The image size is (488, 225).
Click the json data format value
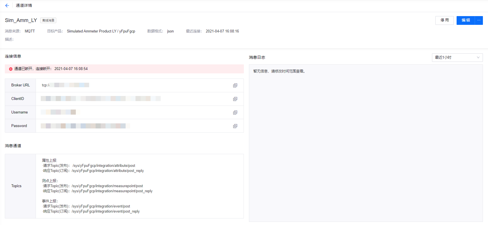point(170,31)
